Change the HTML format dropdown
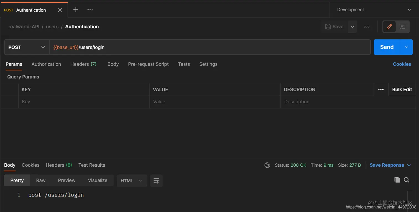The width and height of the screenshot is (419, 212). click(132, 180)
